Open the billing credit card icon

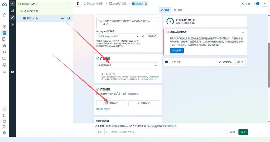[x=4, y=58]
